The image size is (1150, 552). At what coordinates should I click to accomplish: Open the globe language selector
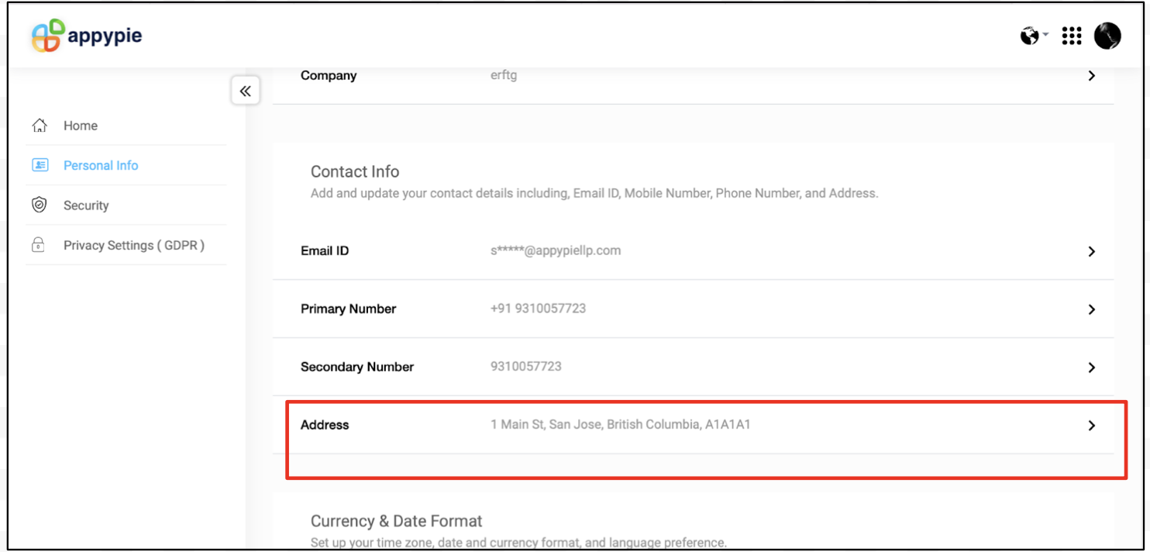[x=1030, y=36]
